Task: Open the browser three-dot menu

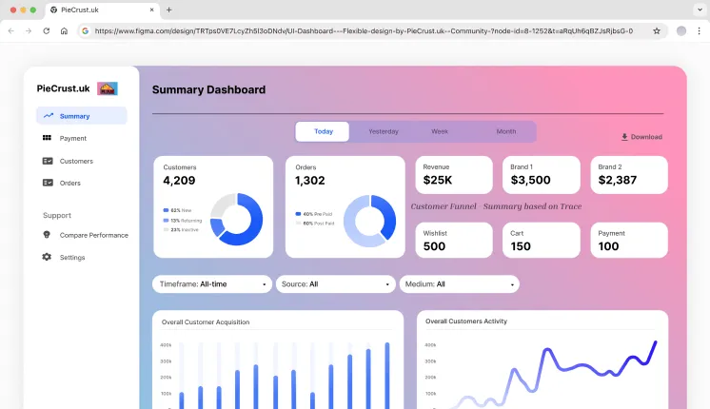Action: [x=700, y=30]
